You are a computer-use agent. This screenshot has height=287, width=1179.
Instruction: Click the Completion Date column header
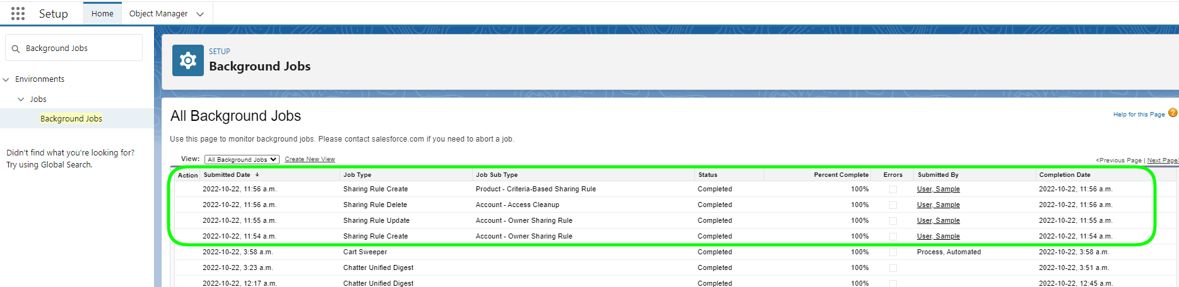(x=1065, y=175)
